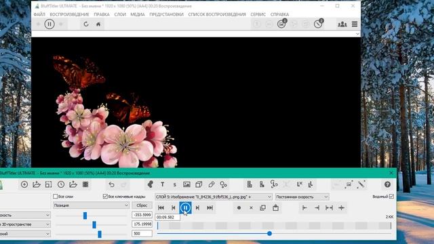Click the wand effect icon near the help button
434x244 pixels.
361,184
